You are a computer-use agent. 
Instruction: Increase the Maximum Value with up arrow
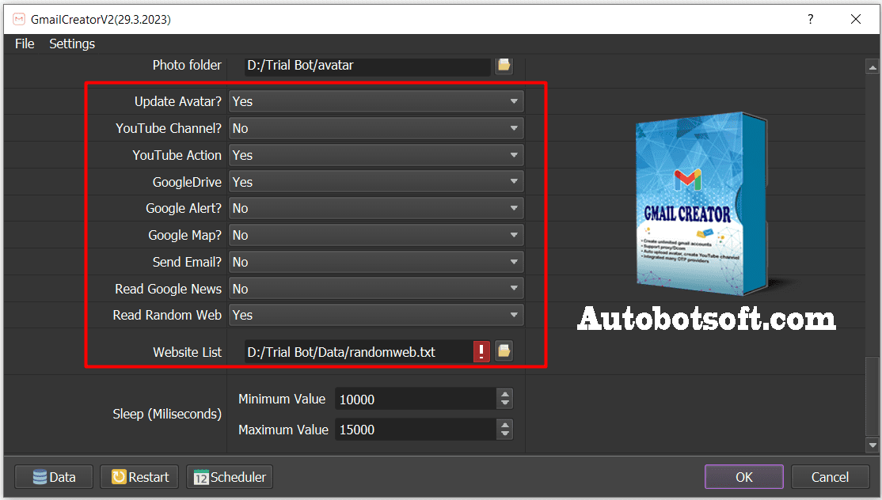505,425
